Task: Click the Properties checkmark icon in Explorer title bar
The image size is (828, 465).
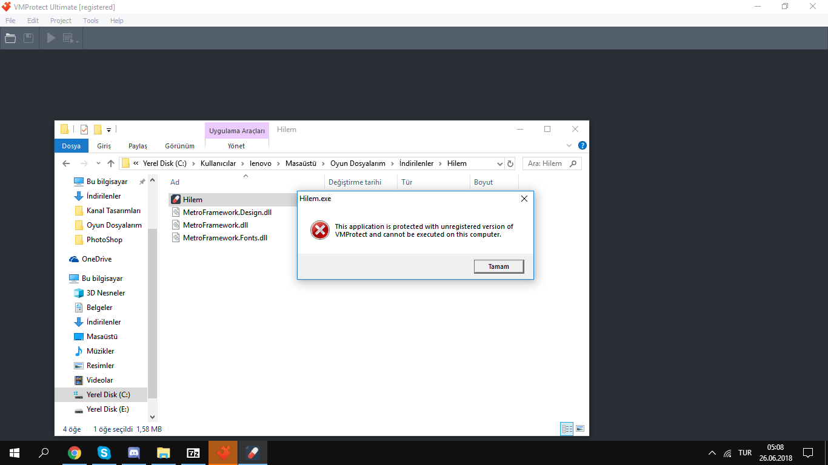Action: [x=84, y=129]
